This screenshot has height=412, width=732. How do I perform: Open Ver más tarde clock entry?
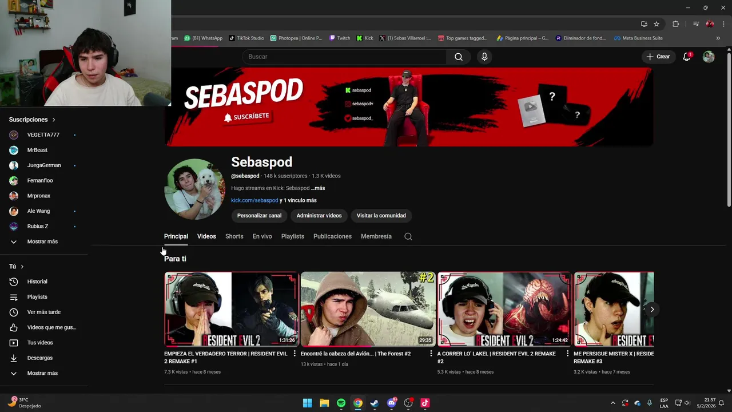43,312
